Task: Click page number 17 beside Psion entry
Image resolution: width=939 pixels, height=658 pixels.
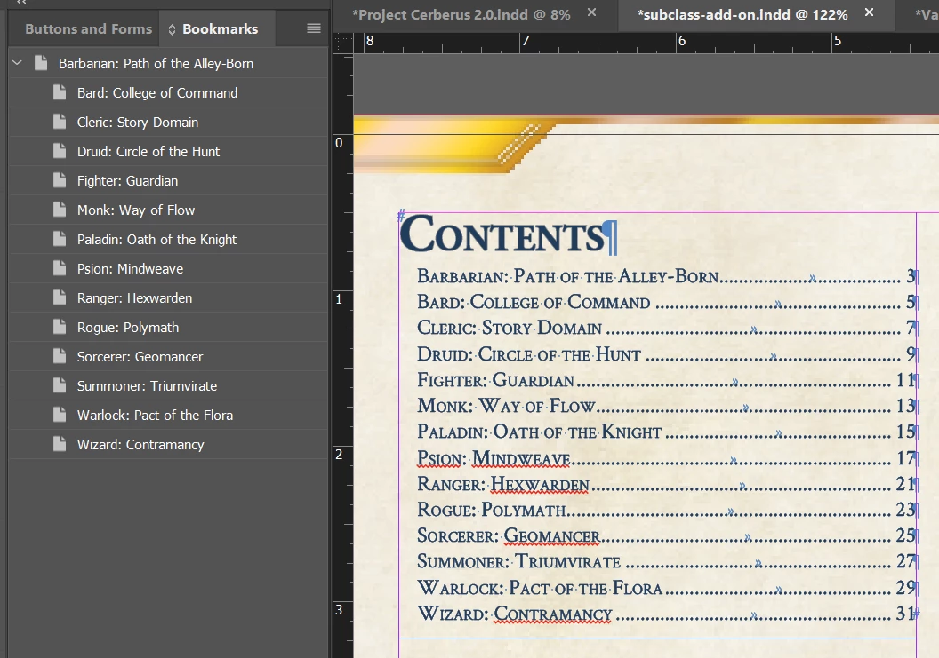Action: [x=905, y=458]
